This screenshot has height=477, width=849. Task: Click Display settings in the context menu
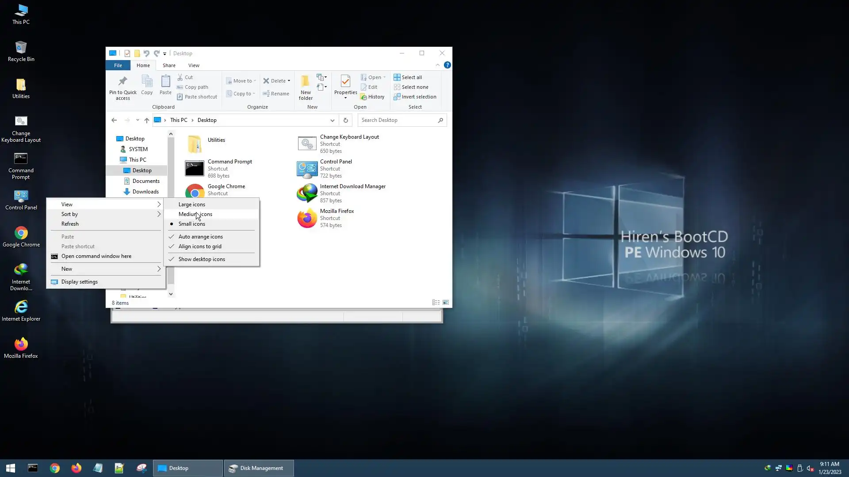(x=80, y=282)
